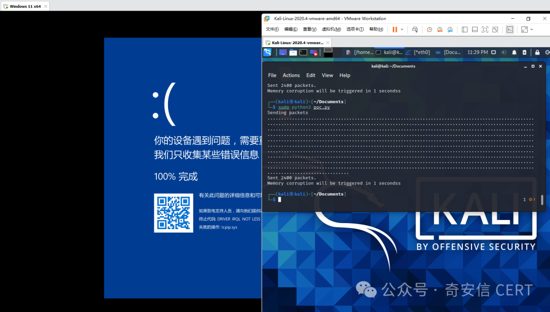Open the File menu in Kali terminal
The image size is (550, 312).
click(272, 75)
